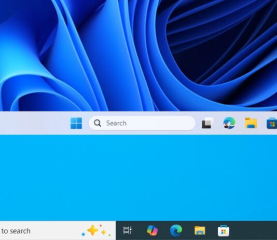Screen dimensions: 277x240
Task: Click the sparkle search highlights icon
Action: 96,231
